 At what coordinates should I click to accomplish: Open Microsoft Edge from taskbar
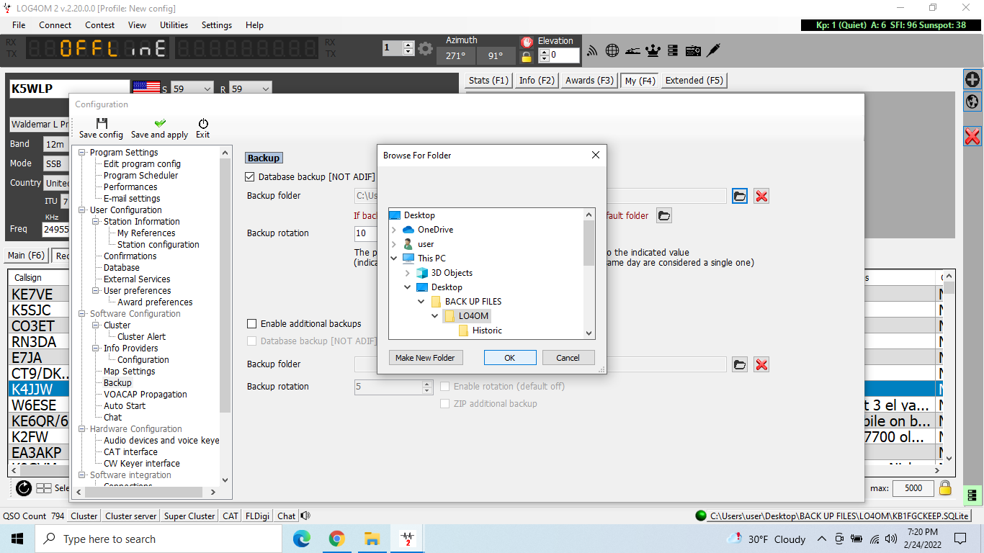(302, 539)
